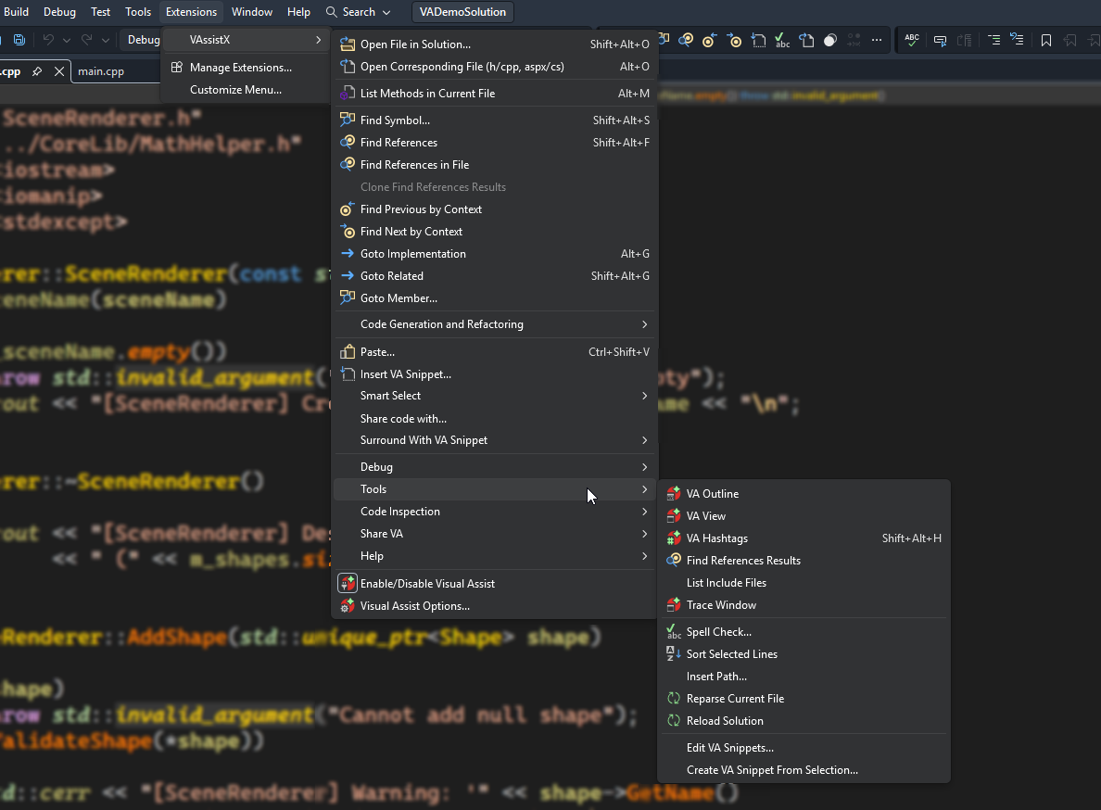Select Share code with entry

point(494,418)
